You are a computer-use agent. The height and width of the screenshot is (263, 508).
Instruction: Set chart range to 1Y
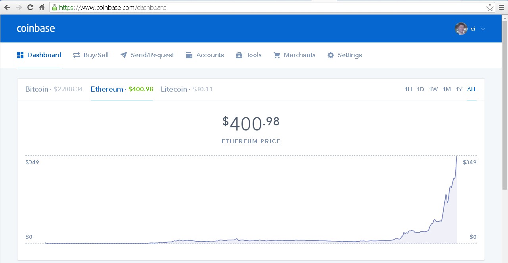[459, 89]
